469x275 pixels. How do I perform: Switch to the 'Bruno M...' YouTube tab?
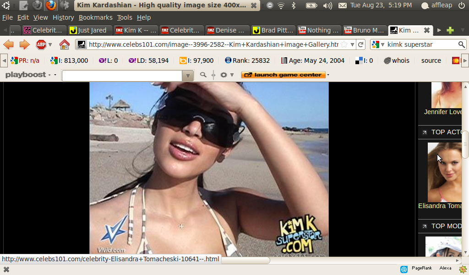pyautogui.click(x=365, y=30)
